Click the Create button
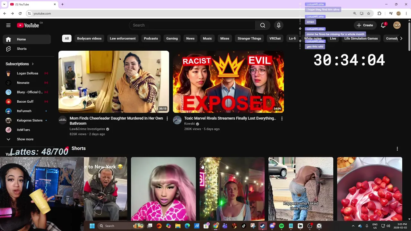The image size is (411, 231). point(365,25)
